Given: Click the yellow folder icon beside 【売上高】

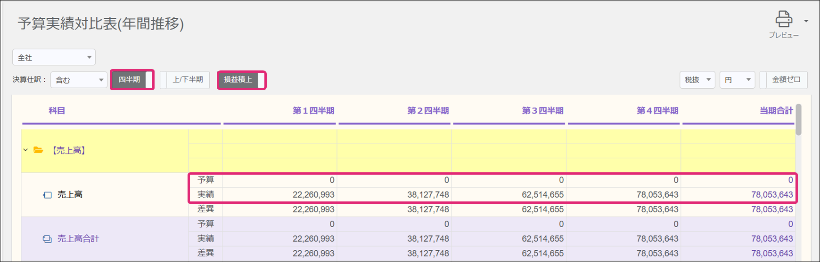Looking at the screenshot, I should (39, 150).
